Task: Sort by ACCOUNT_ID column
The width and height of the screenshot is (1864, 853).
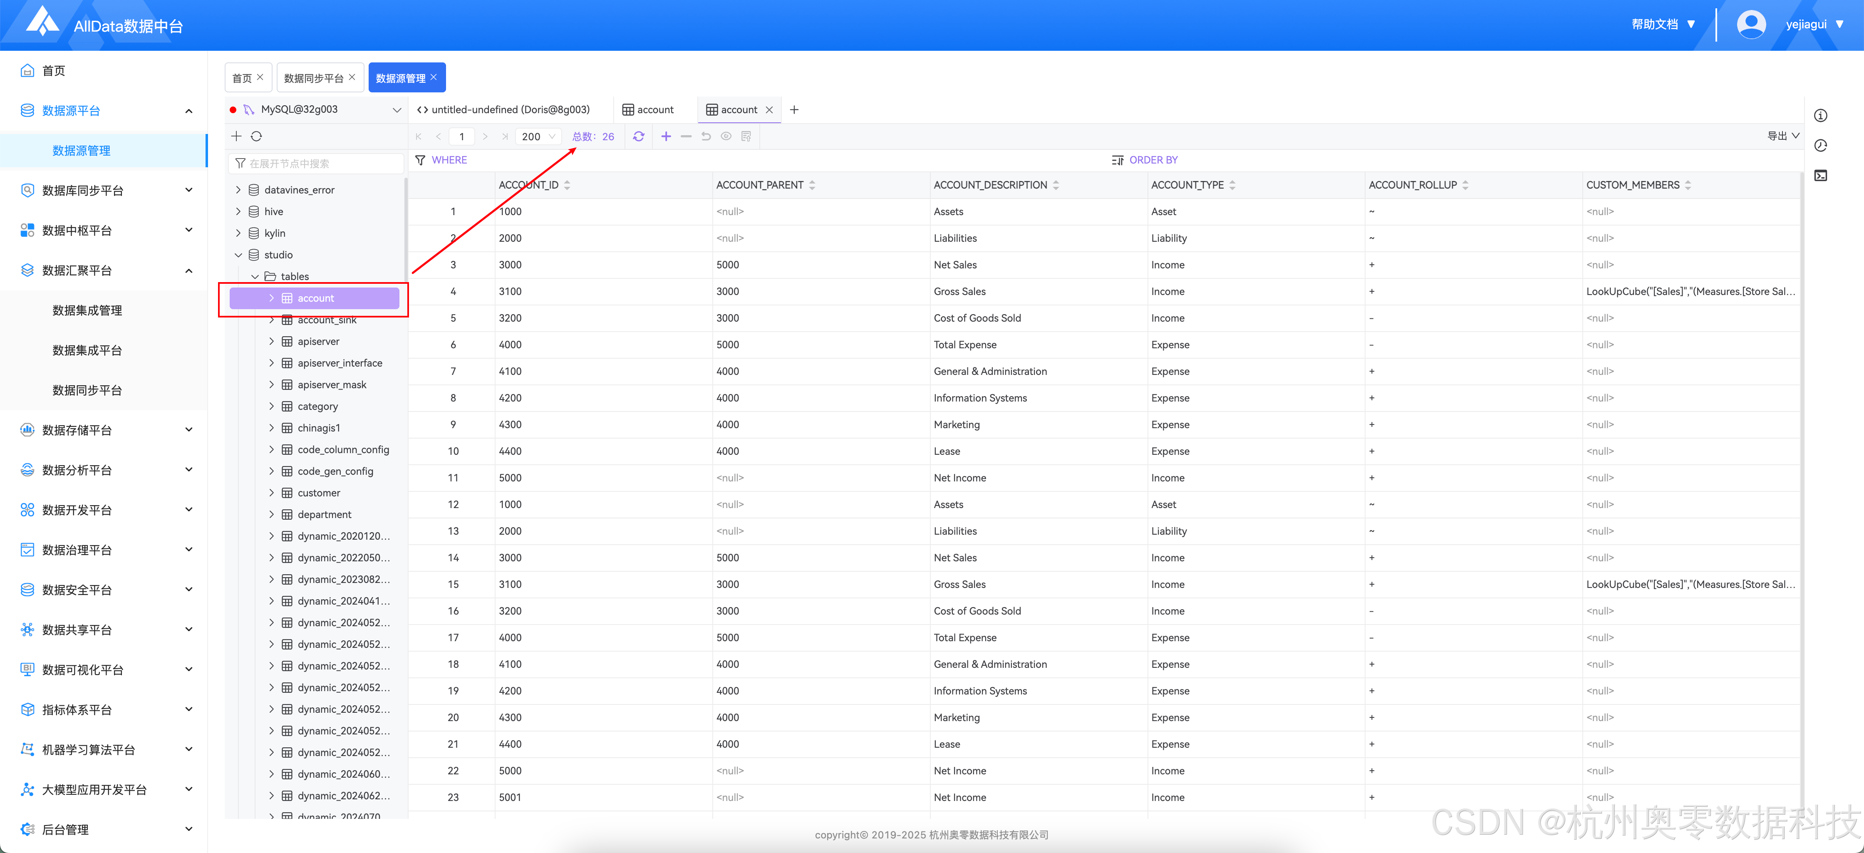Action: tap(567, 185)
